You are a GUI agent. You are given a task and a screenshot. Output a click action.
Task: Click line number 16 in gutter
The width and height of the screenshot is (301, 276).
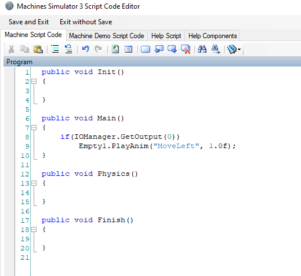click(25, 211)
